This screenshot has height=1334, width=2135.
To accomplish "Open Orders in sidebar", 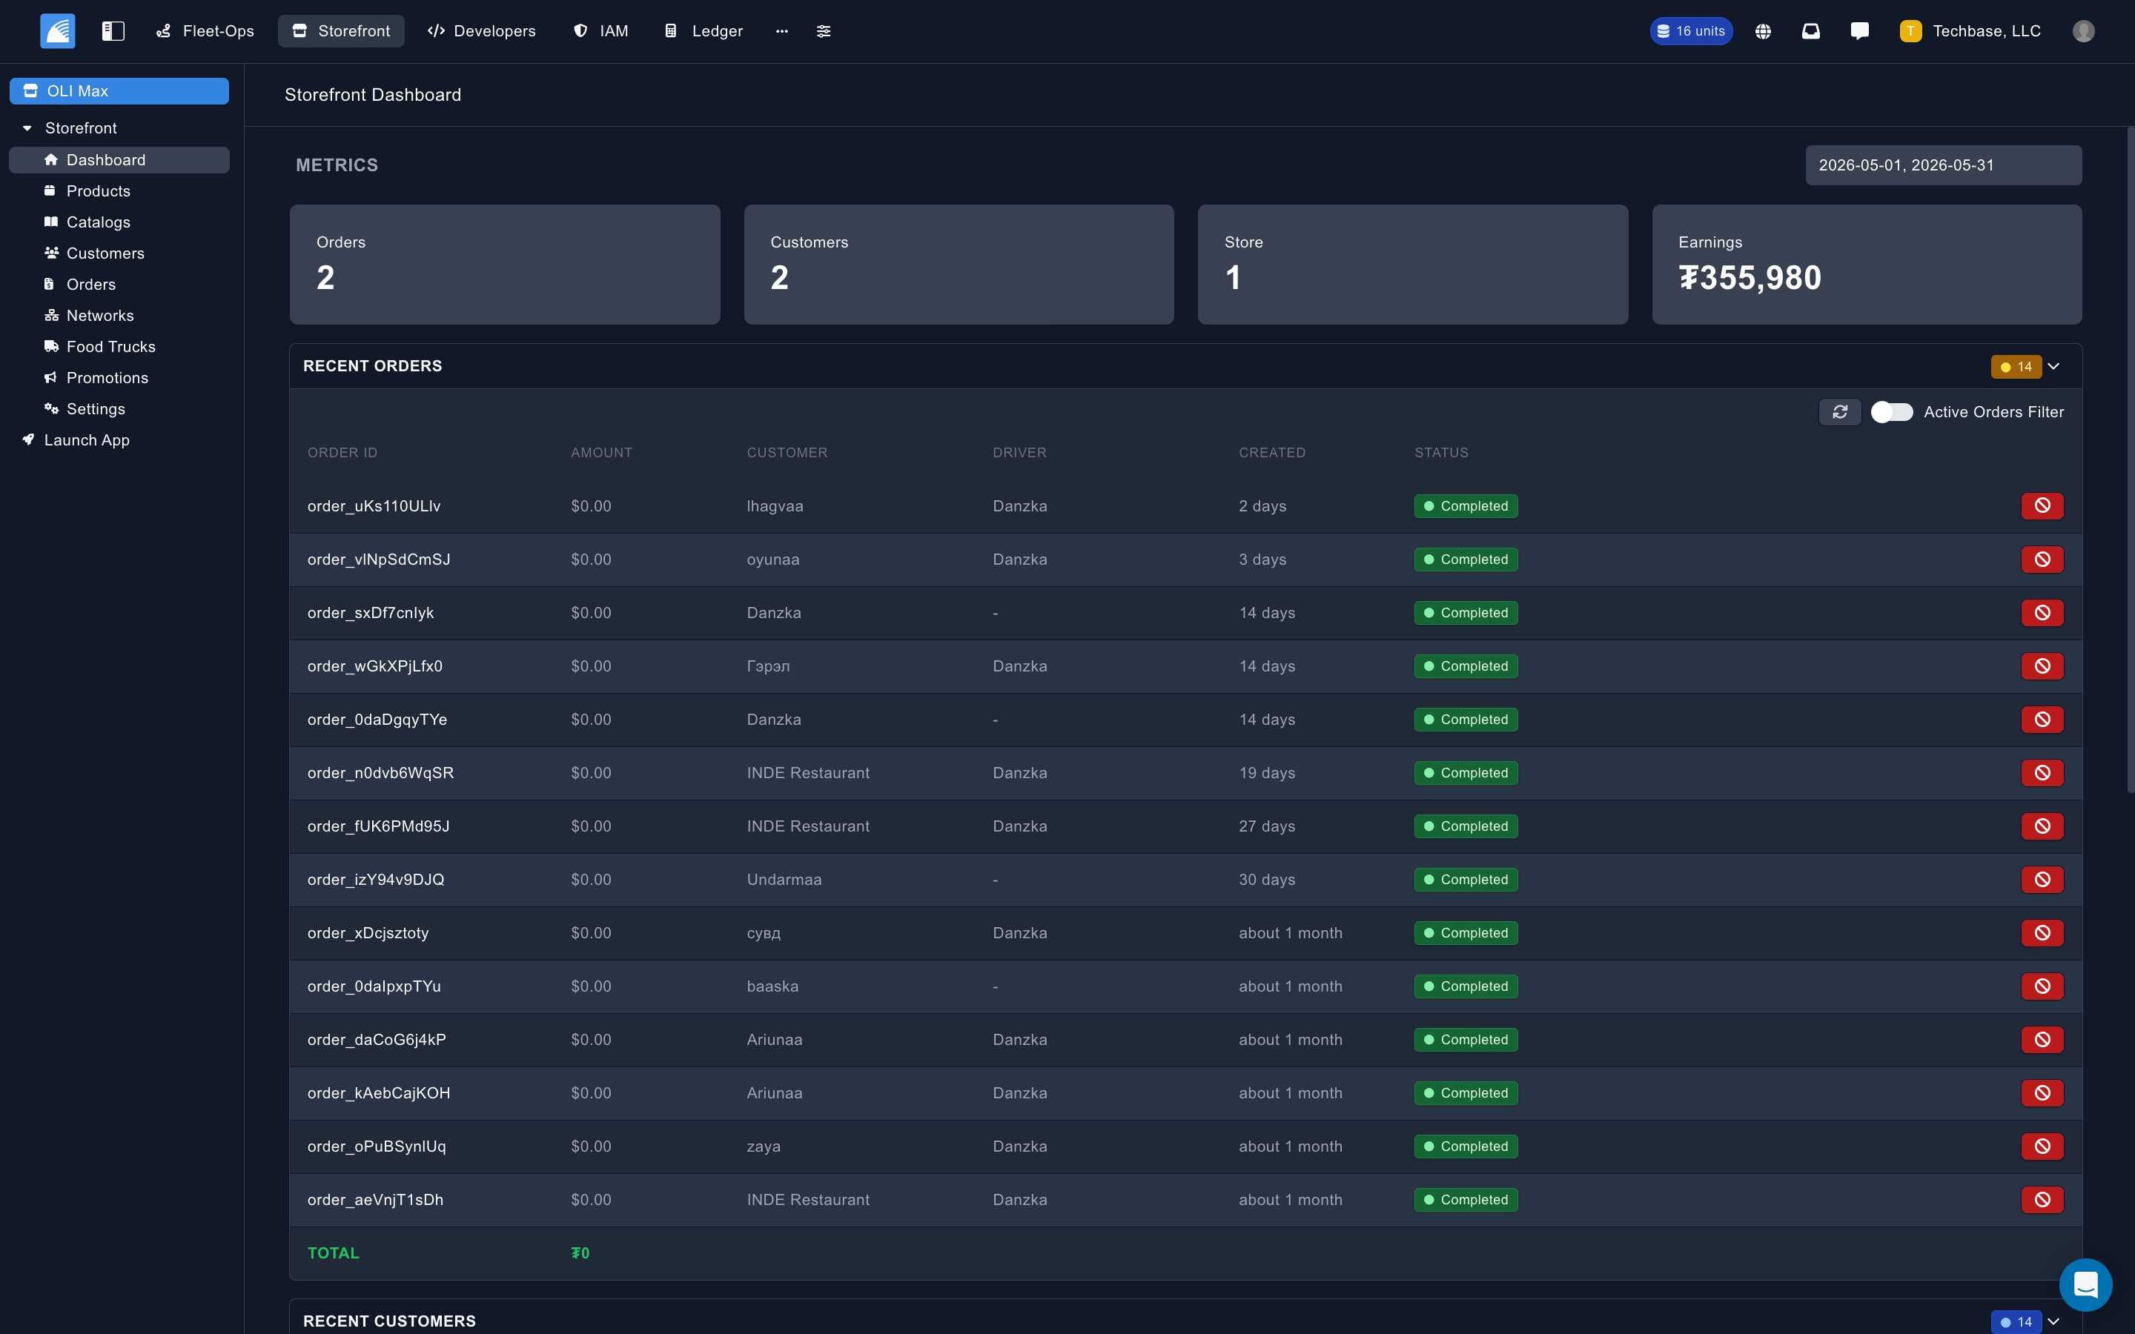I will [119, 284].
